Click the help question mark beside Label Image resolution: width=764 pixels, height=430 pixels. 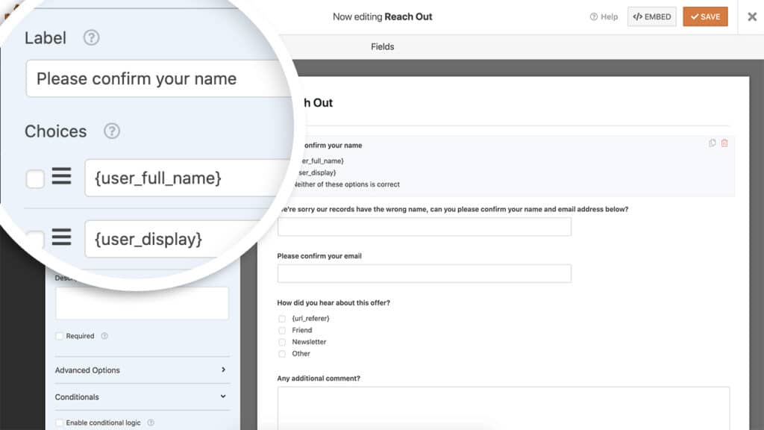91,38
